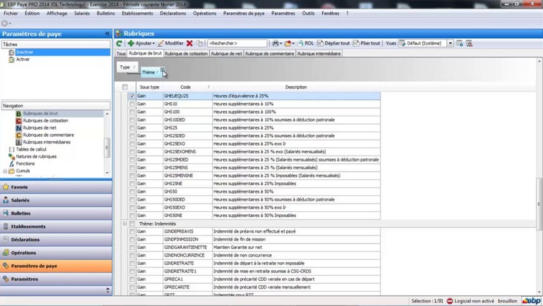Image resolution: width=543 pixels, height=306 pixels.
Task: Check the GPRECARITE row checkbox
Action: [x=132, y=287]
